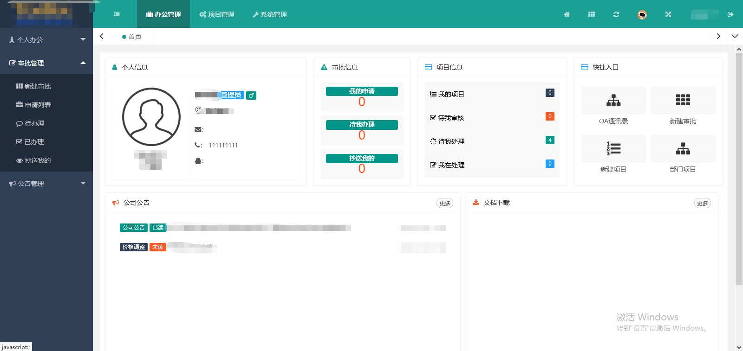
Task: Toggle fullscreen with the expand icon
Action: point(668,14)
